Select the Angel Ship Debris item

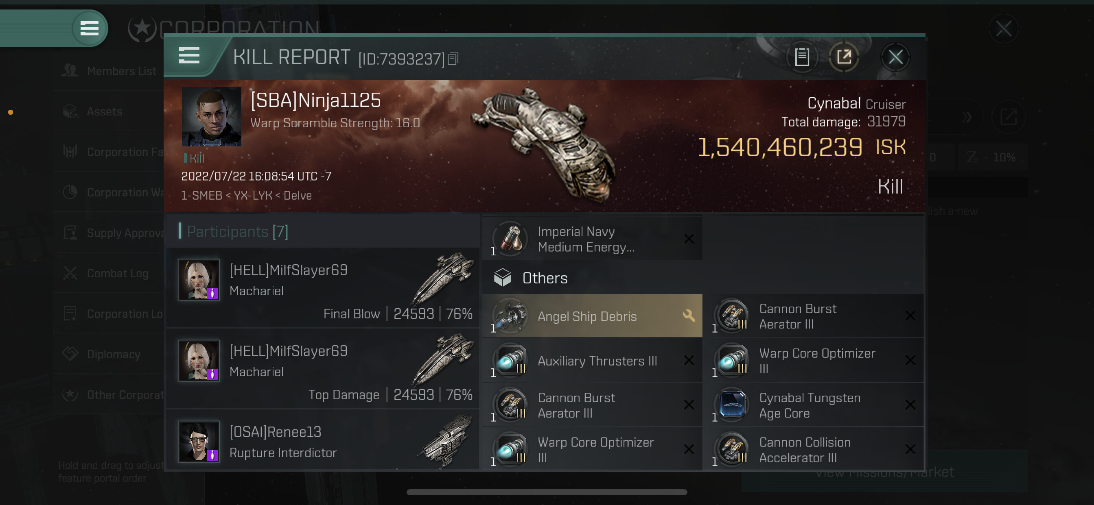[x=592, y=316]
